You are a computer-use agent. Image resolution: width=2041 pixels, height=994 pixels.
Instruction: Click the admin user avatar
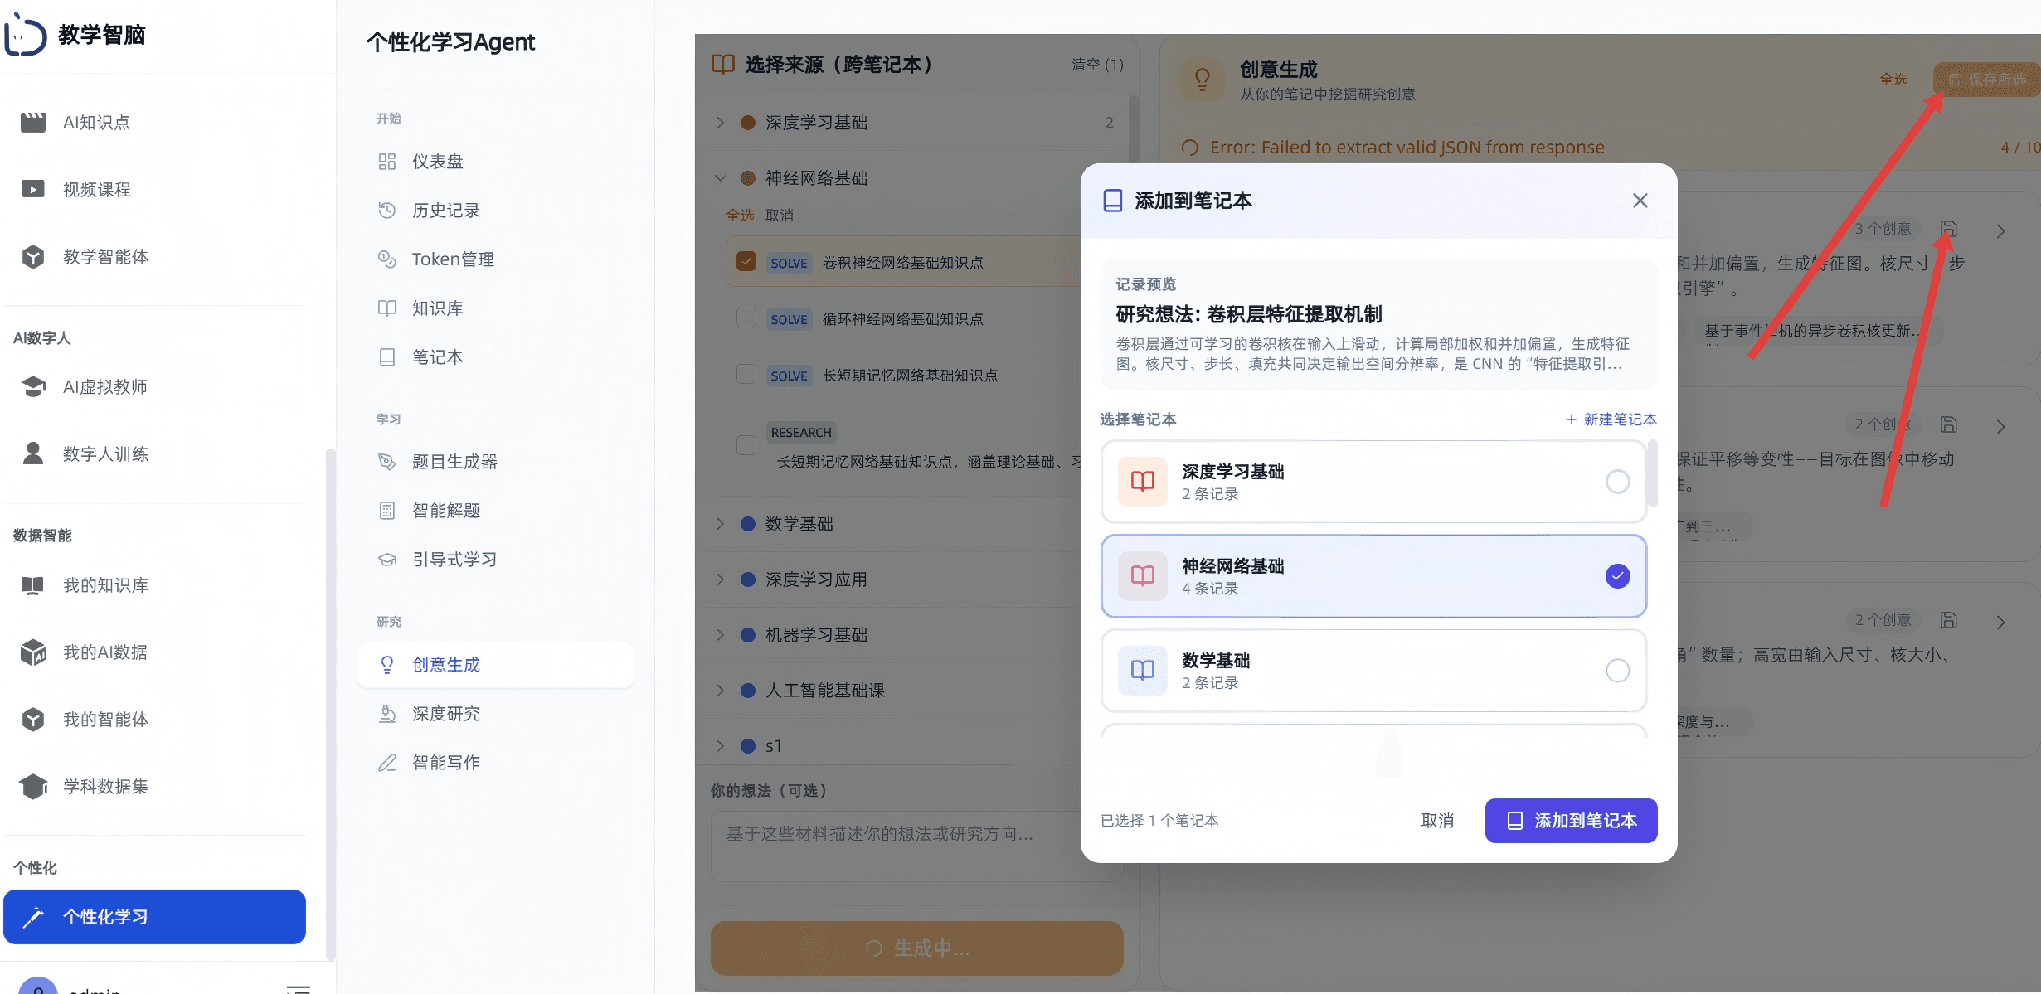click(x=38, y=987)
